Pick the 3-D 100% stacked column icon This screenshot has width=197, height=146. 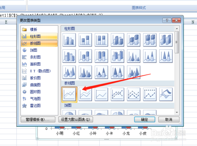[150, 40]
